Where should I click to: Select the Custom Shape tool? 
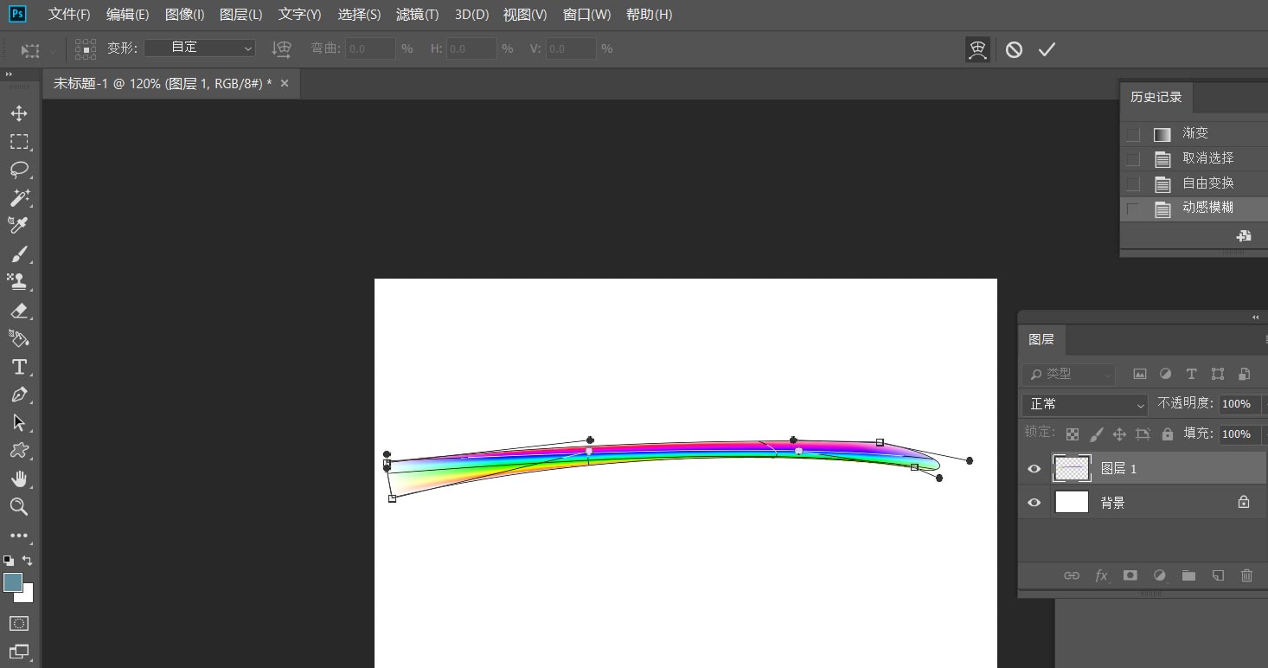[19, 450]
